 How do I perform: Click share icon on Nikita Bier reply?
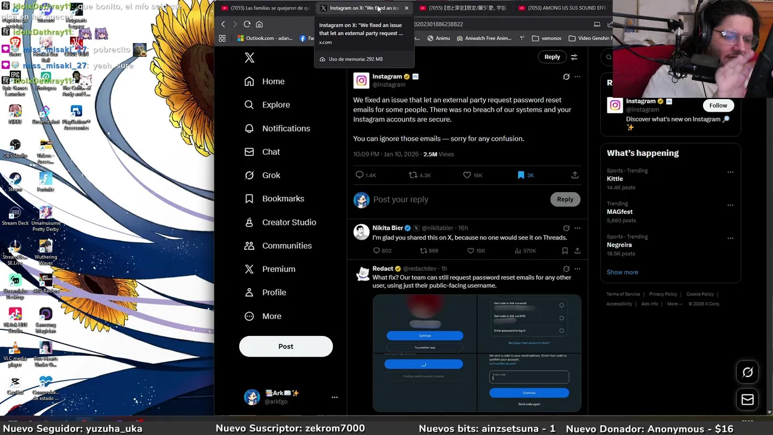[577, 251]
